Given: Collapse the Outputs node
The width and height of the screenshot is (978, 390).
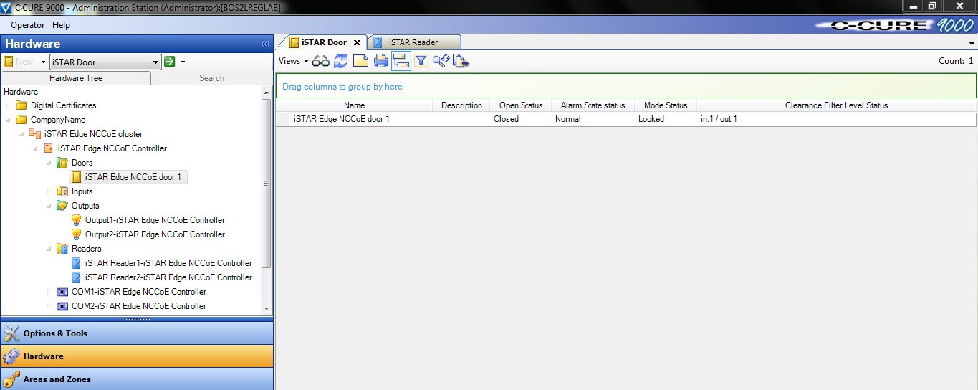Looking at the screenshot, I should click(49, 206).
